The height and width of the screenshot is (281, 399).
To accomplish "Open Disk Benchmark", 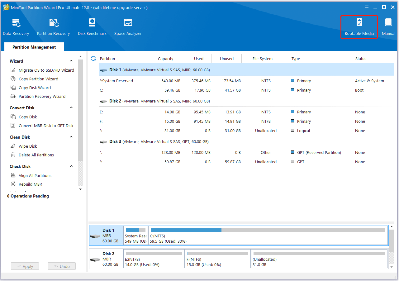I will point(92,26).
